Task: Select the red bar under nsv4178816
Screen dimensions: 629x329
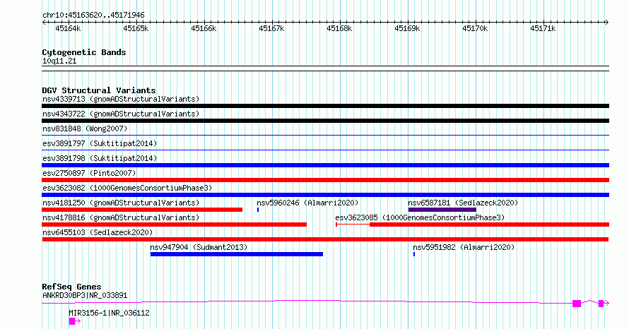Action: pyautogui.click(x=174, y=225)
